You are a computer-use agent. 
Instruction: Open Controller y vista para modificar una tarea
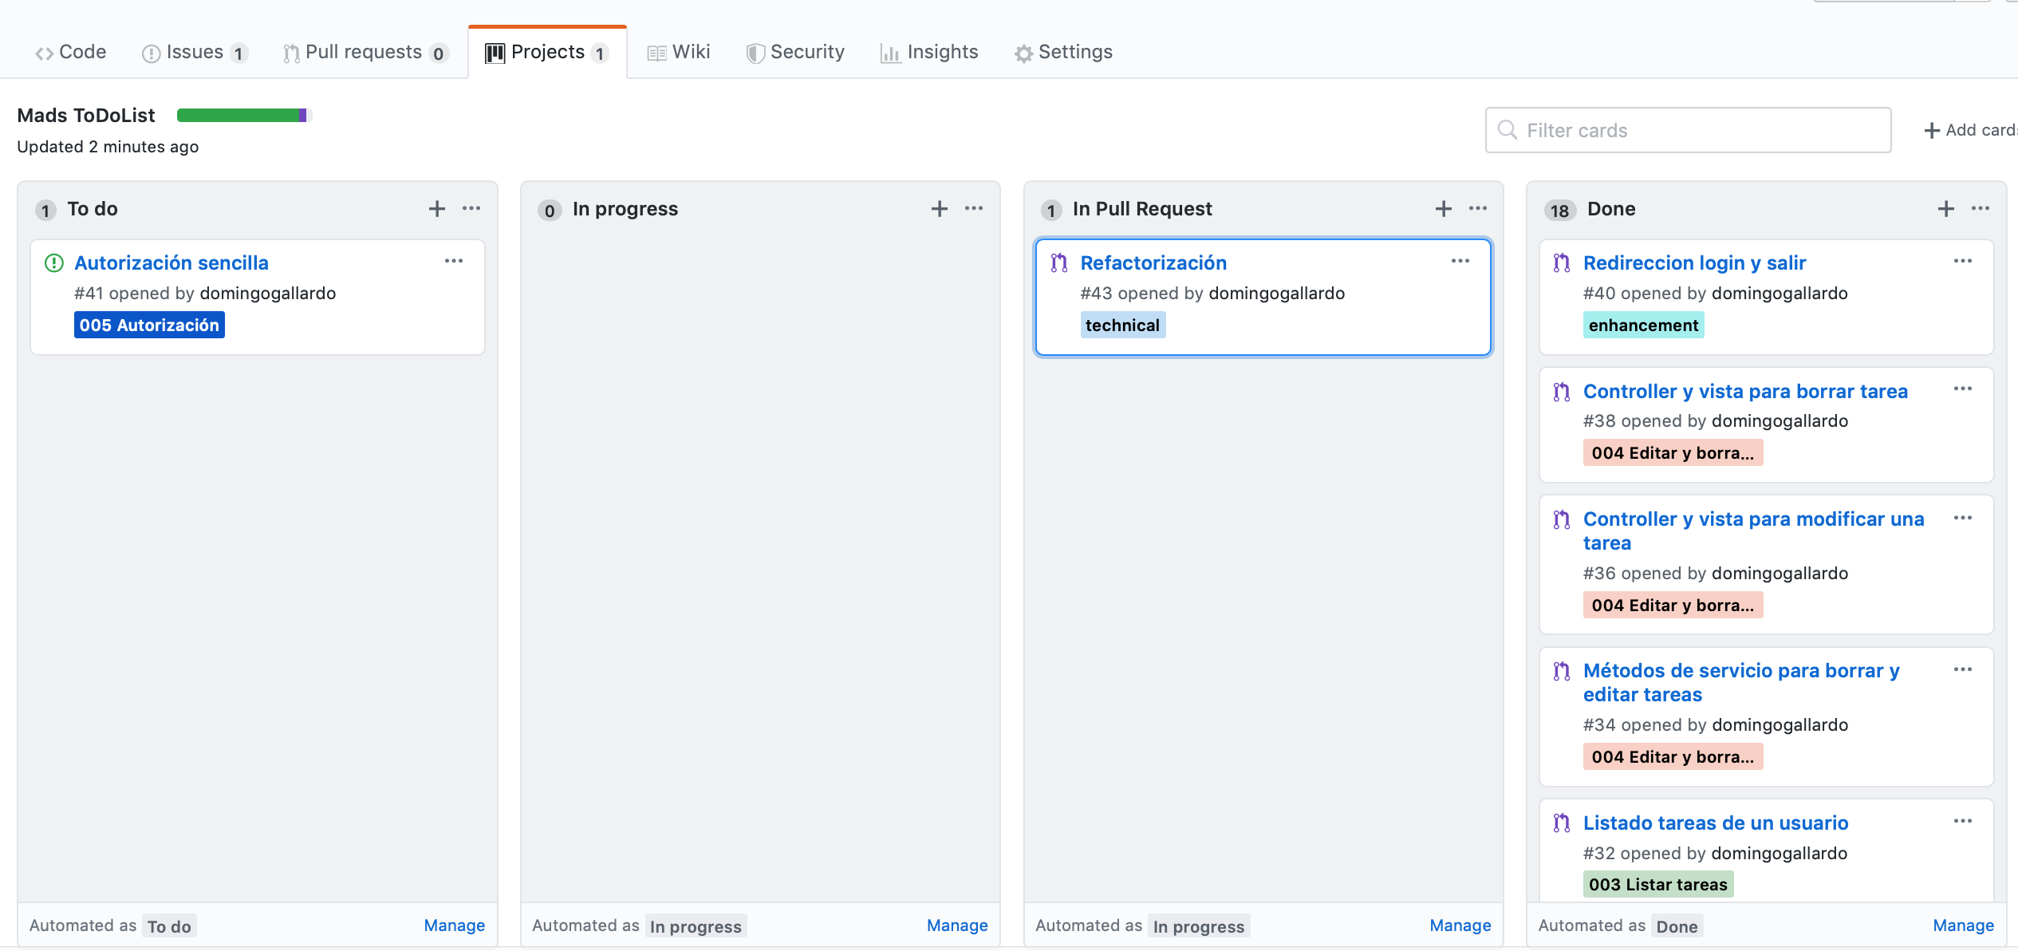(x=1753, y=531)
